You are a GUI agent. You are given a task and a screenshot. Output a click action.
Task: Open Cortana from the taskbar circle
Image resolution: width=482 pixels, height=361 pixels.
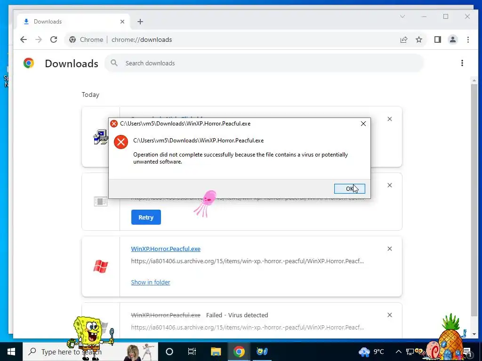pyautogui.click(x=169, y=352)
